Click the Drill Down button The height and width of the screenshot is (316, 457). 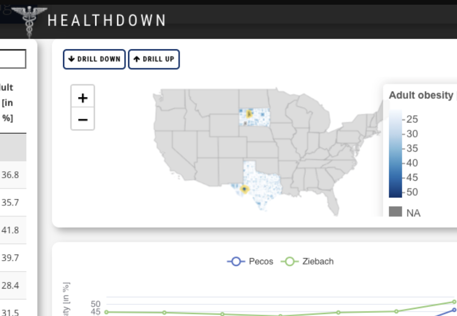[94, 59]
